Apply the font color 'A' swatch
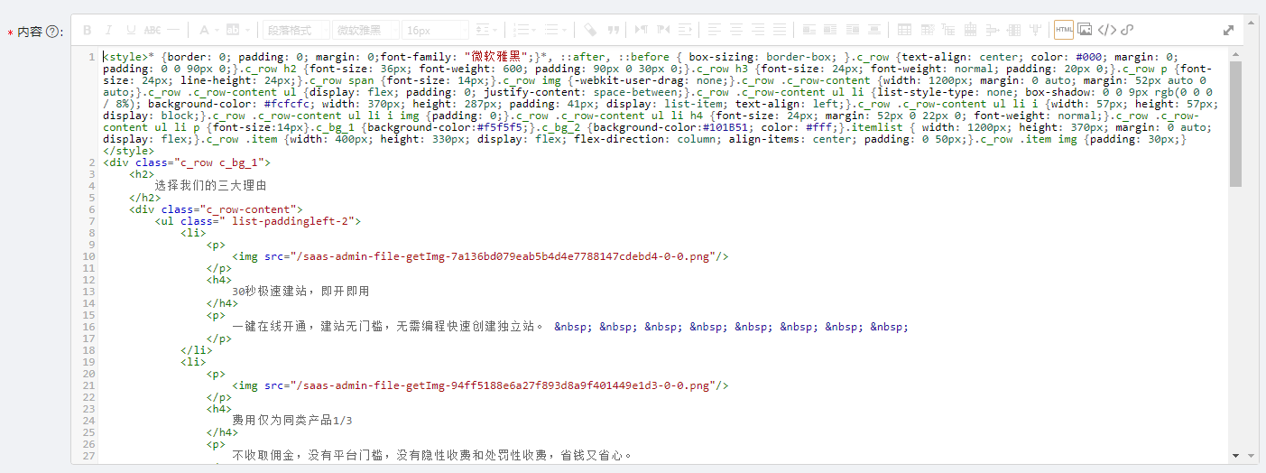The image size is (1266, 473). click(203, 30)
